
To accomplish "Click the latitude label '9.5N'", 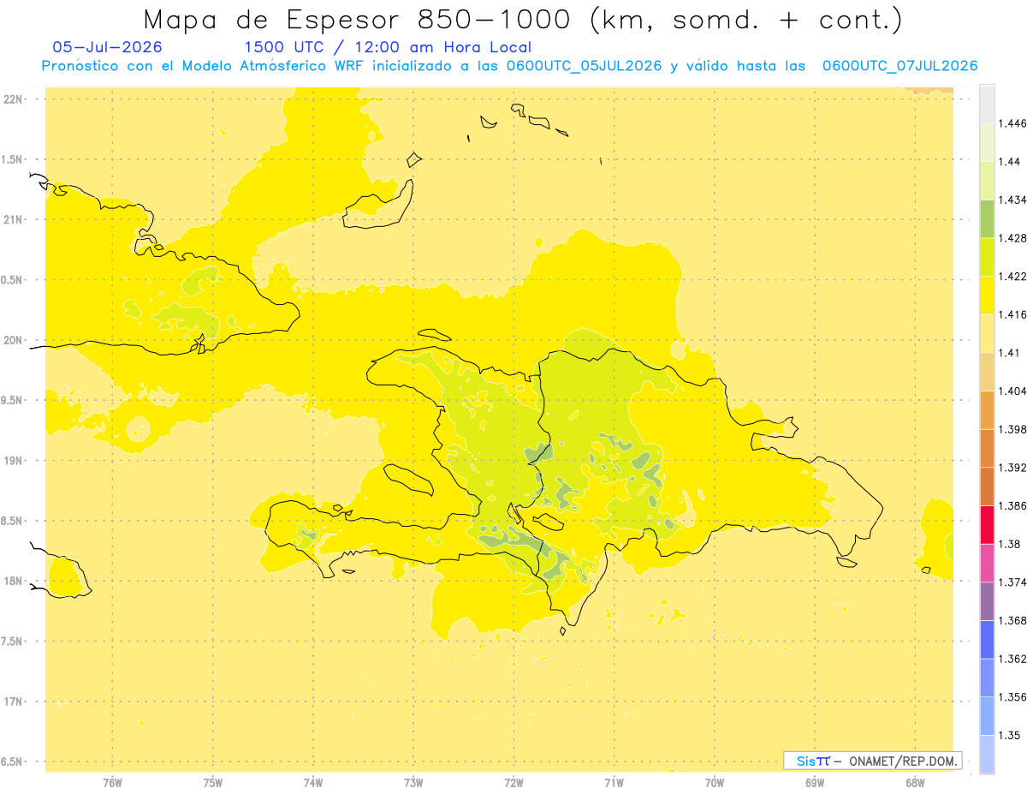I will tap(13, 401).
